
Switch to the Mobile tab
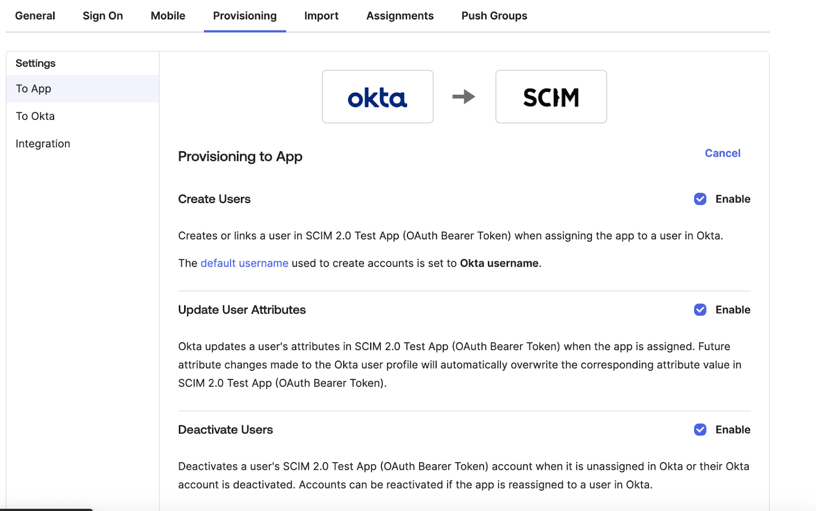pos(167,15)
